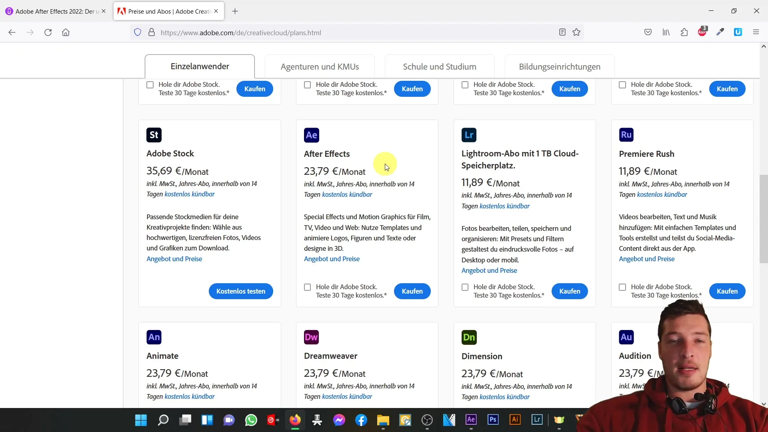Open Angebot und Preise for Lightroom
The image size is (768, 432).
pyautogui.click(x=489, y=270)
